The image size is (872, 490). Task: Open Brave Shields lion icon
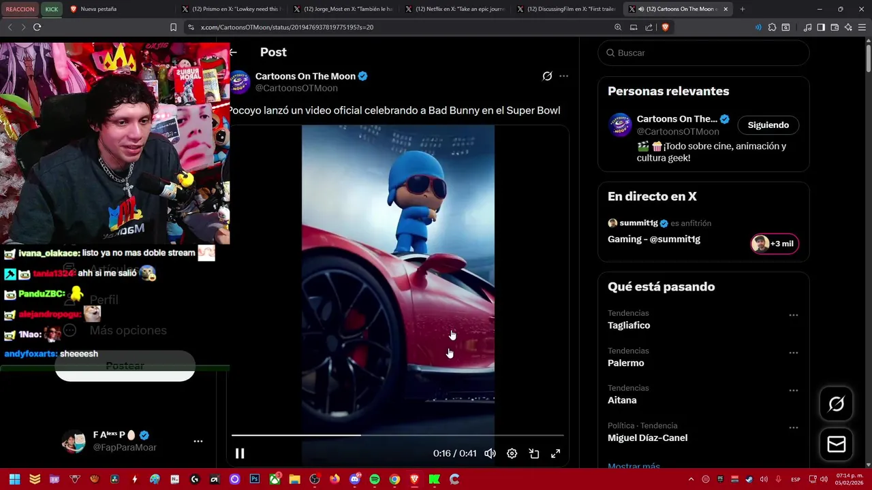(x=665, y=27)
